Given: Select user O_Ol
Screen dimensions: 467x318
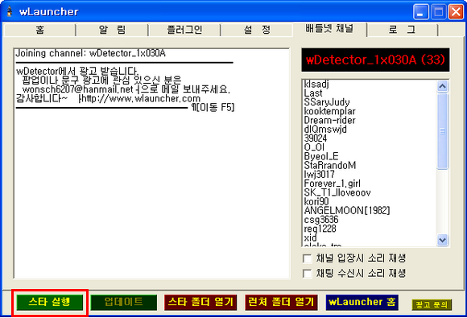Looking at the screenshot, I should coord(314,147).
